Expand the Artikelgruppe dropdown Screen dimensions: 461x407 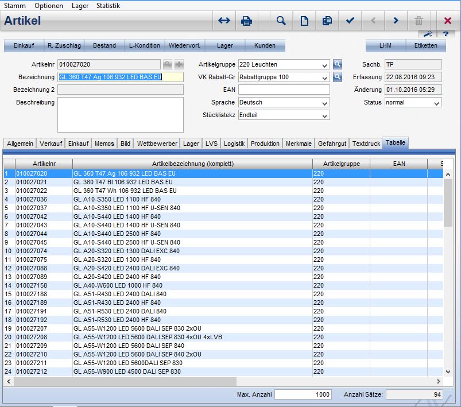326,65
